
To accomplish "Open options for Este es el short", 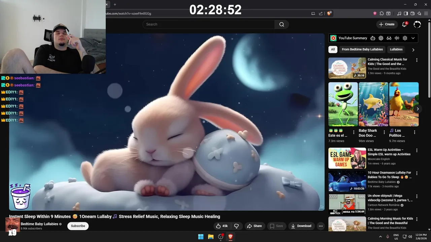I will (x=354, y=132).
